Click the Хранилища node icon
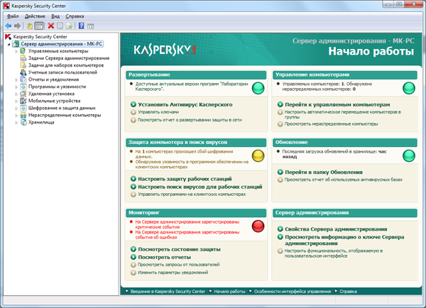 23,122
